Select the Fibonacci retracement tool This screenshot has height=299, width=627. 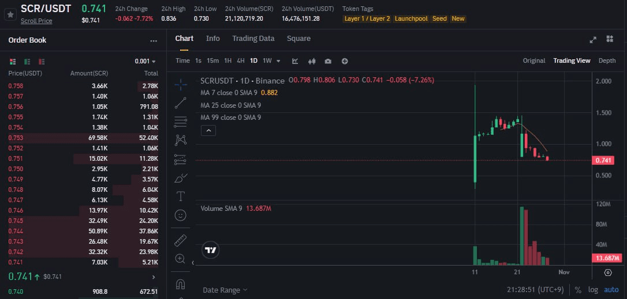click(x=181, y=122)
